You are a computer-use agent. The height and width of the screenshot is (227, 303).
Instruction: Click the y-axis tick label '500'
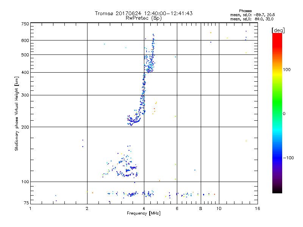click(25, 55)
